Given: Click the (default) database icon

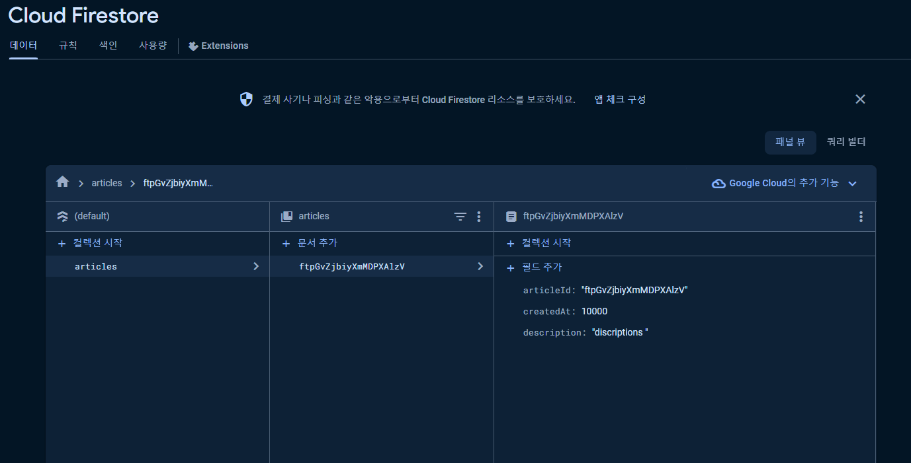Looking at the screenshot, I should tap(63, 217).
